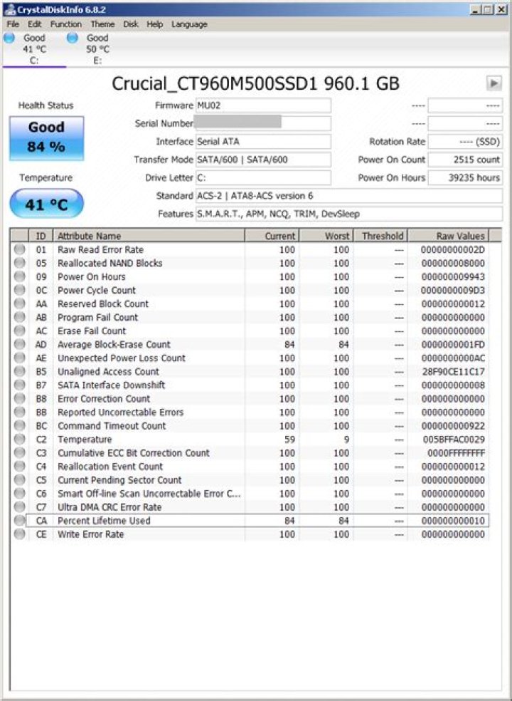512x701 pixels.
Task: Click status icon for Average Block-Erase Count
Action: coord(19,345)
